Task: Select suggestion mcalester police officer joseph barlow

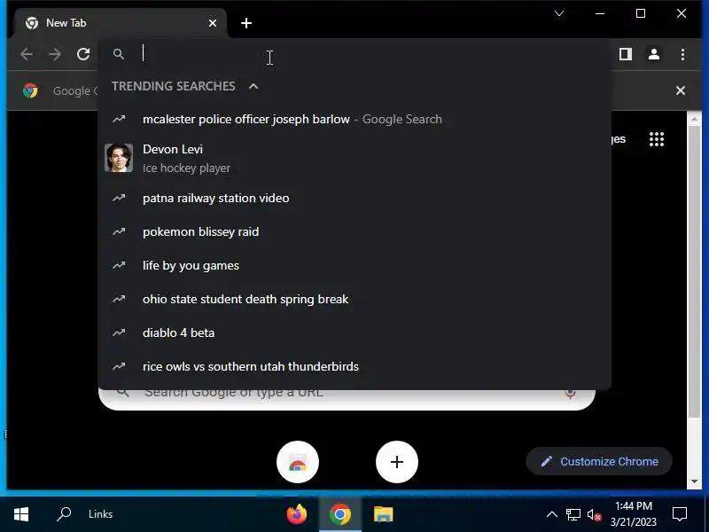Action: pyautogui.click(x=354, y=119)
